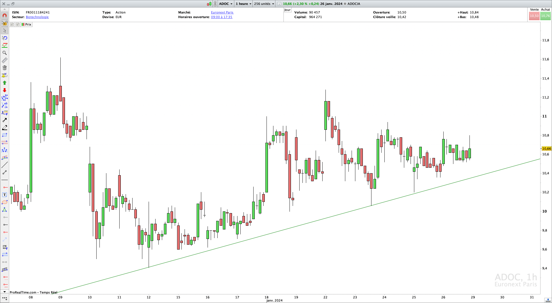Select the black horizontal line tool
Viewport: 552px width, 303px height.
[x=5, y=180]
